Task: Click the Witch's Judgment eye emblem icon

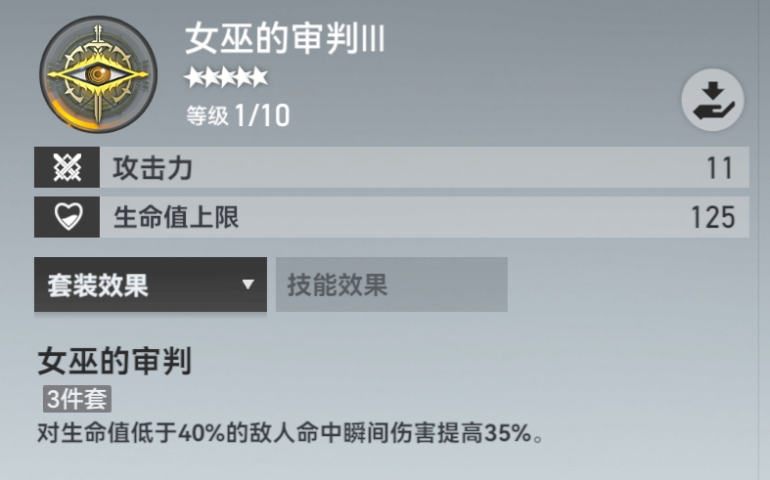Action: point(99,74)
